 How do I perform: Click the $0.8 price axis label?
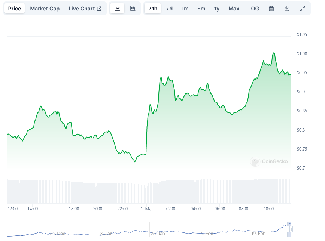click(x=301, y=130)
